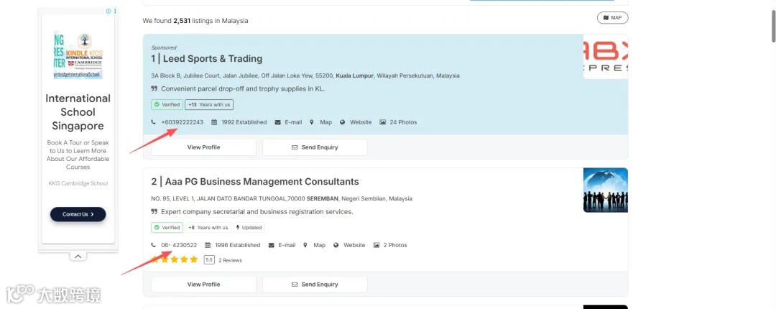Click Kindle Kids ad banner image
Image resolution: width=776 pixels, height=309 pixels.
click(x=78, y=54)
